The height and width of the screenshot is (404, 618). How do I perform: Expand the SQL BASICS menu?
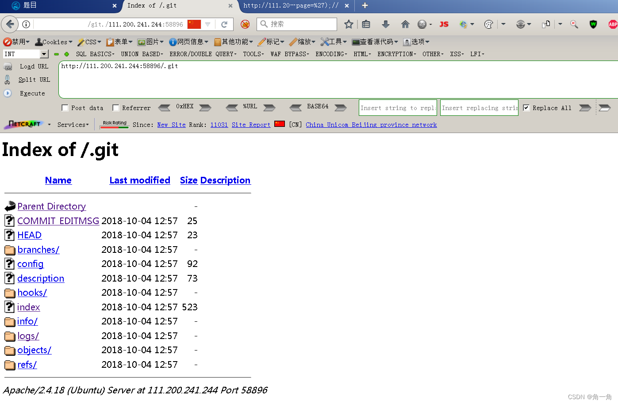tap(95, 54)
